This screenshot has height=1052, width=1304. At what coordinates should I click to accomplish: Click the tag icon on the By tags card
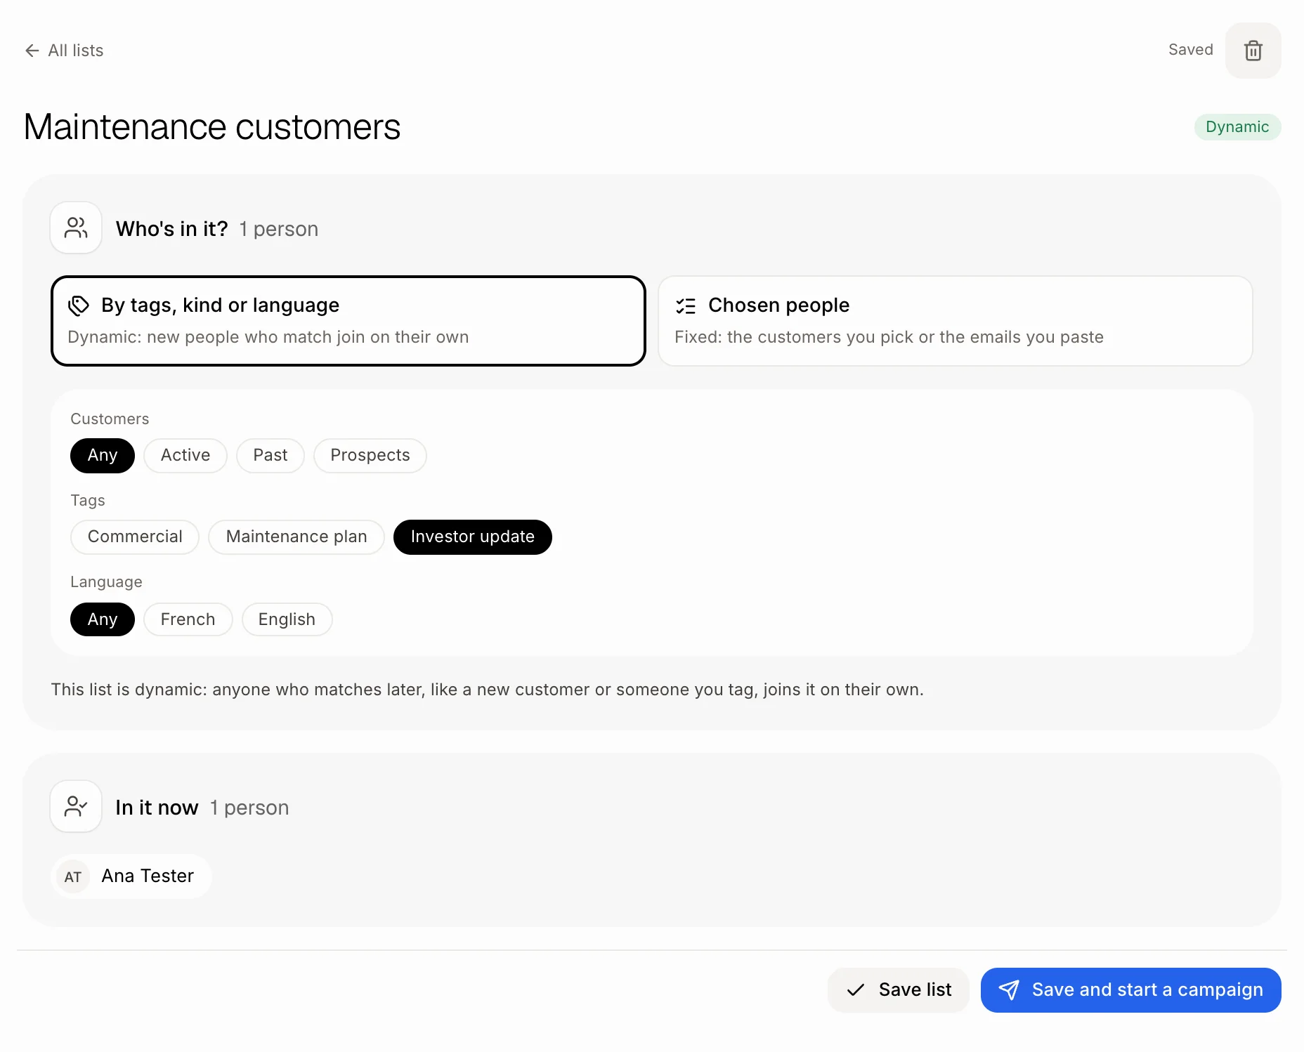pos(79,305)
